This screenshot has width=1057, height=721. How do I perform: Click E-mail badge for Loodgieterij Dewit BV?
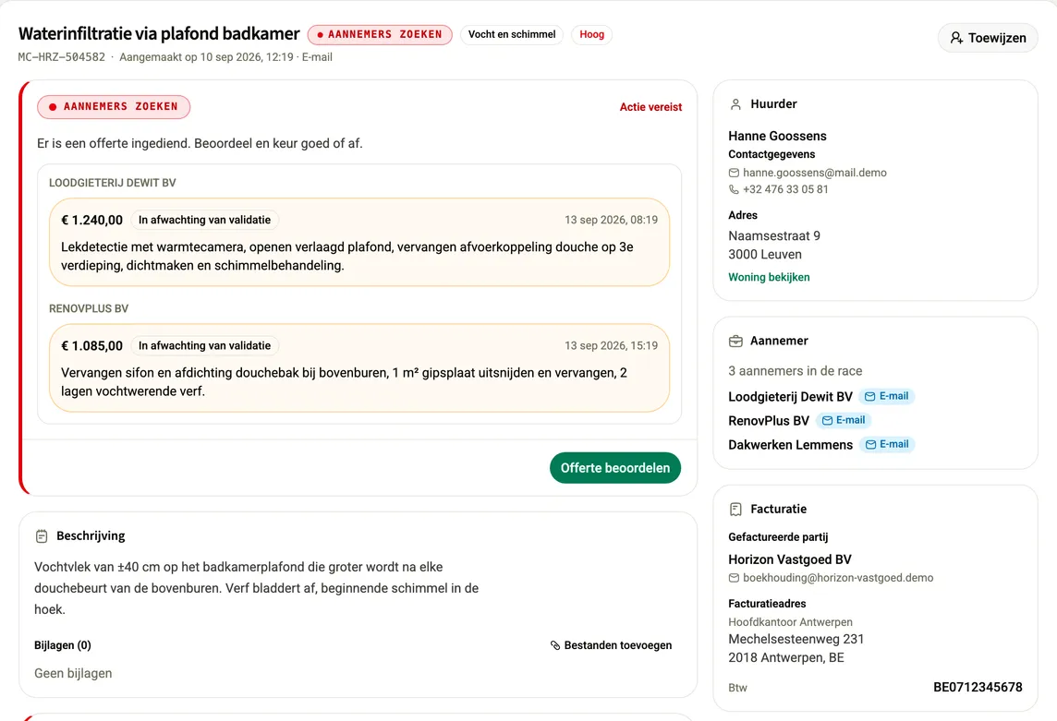[886, 396]
